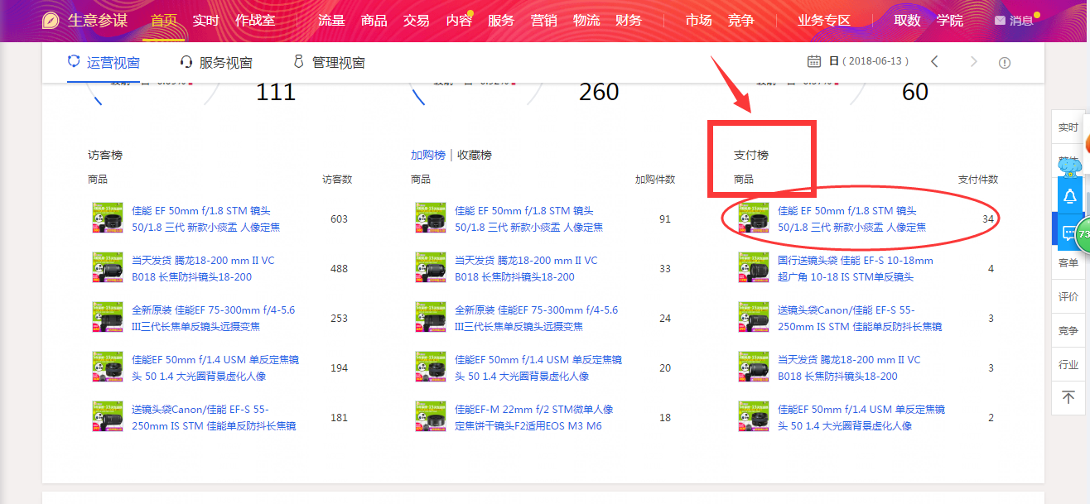Jump to 行业 section in right sidebar

pos(1068,364)
